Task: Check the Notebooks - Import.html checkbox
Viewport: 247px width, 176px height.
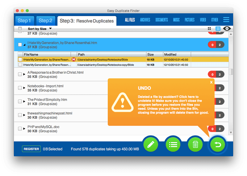Action: (20, 88)
